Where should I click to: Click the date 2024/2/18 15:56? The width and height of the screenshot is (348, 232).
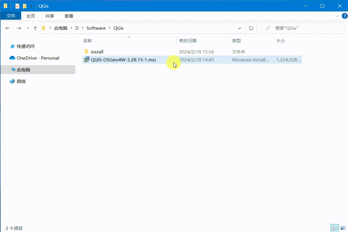[x=196, y=52]
